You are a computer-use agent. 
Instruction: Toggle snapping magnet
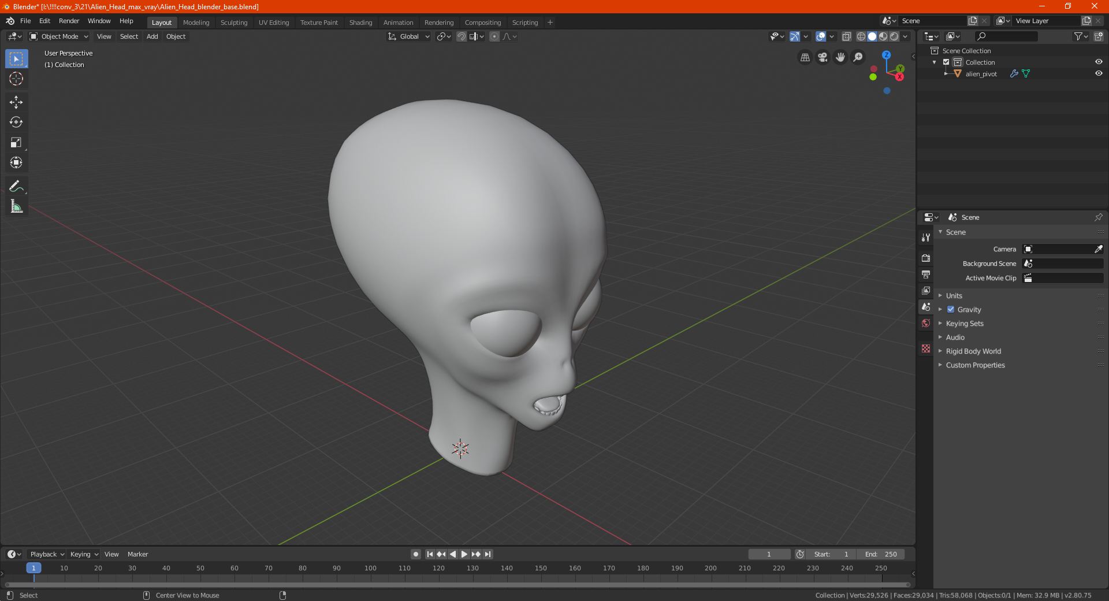(x=461, y=36)
